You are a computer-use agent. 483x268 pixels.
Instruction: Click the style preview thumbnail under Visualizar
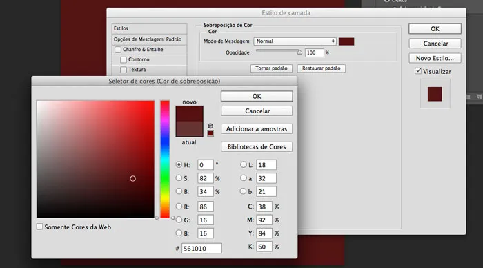click(x=435, y=94)
